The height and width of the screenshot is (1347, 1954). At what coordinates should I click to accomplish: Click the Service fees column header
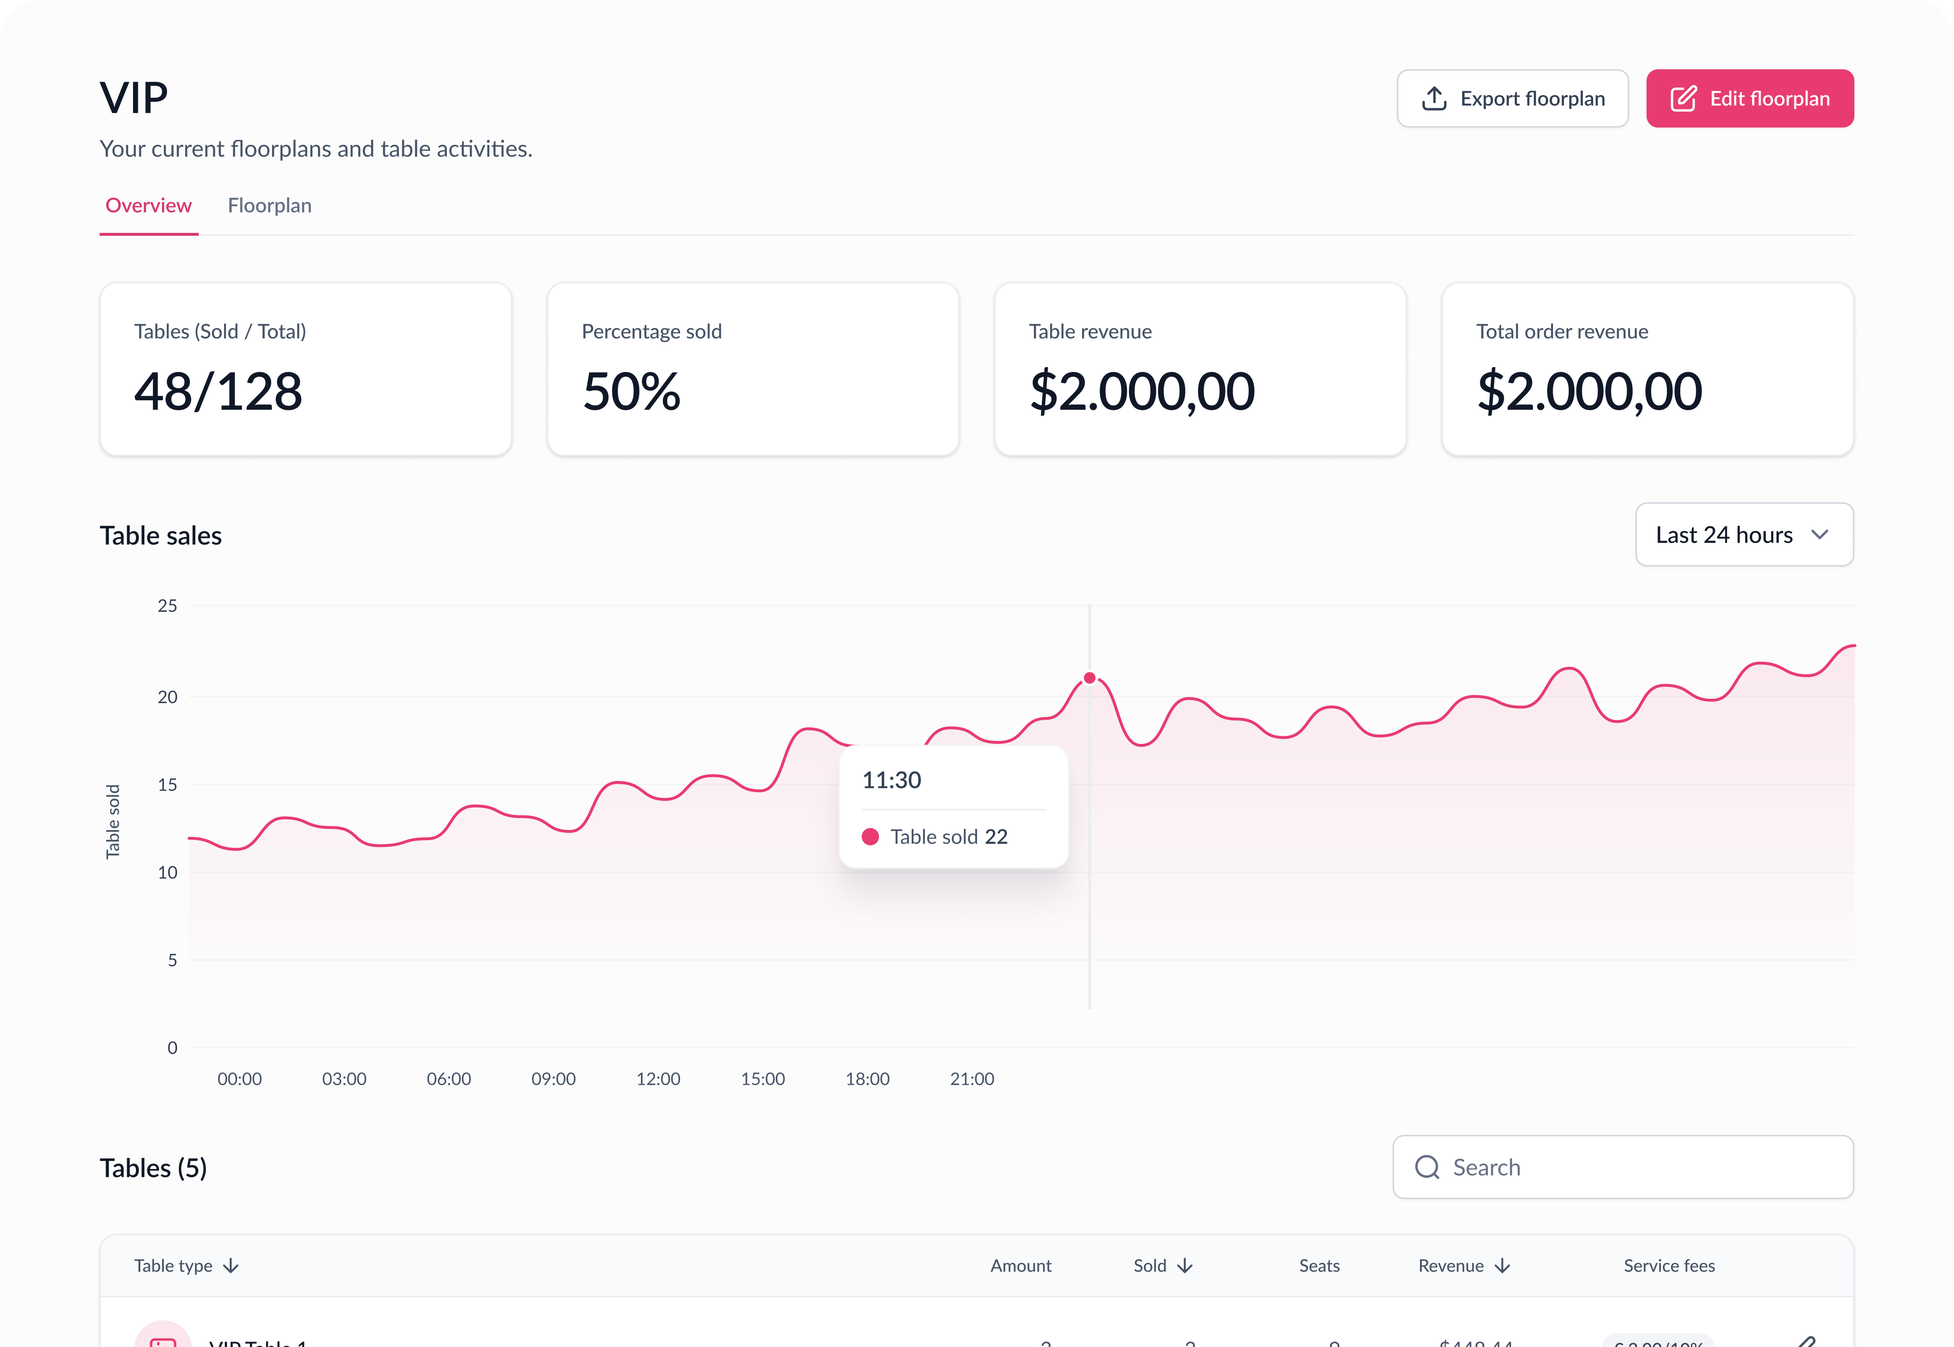tap(1668, 1266)
